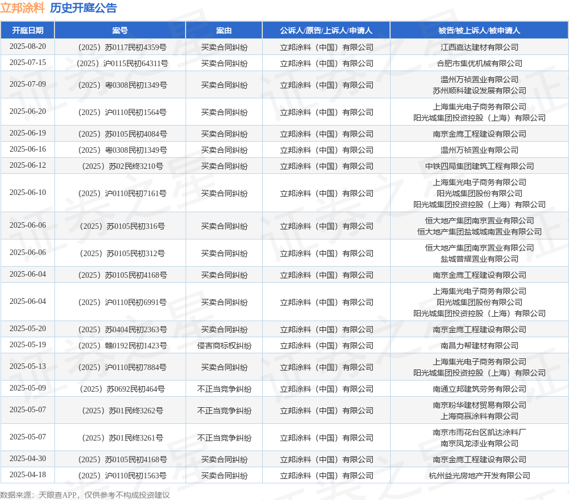Image resolution: width=569 pixels, height=500 pixels.
Task: Click case number (2025) 苏01民终3261号
Action: click(x=122, y=438)
